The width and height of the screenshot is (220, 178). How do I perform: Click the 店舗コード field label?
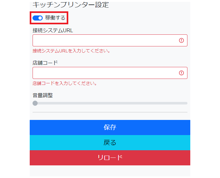pos(45,63)
